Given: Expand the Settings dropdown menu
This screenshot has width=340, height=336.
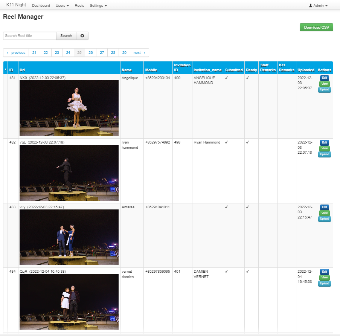Looking at the screenshot, I should point(98,5).
